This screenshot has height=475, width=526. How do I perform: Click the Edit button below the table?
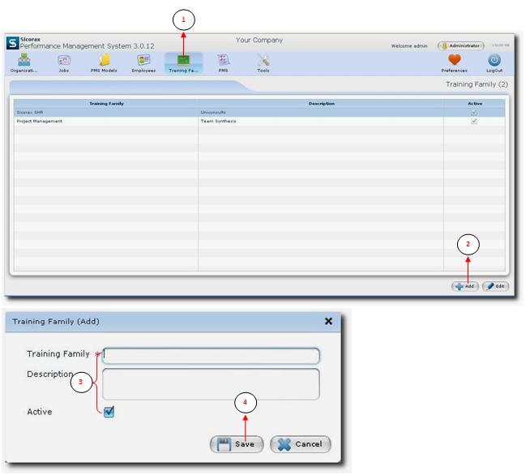(495, 286)
